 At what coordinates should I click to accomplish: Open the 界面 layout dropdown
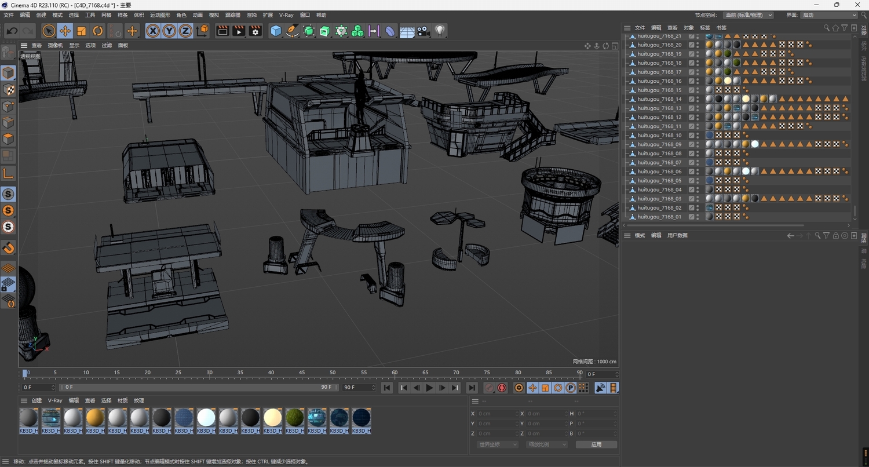pyautogui.click(x=829, y=15)
